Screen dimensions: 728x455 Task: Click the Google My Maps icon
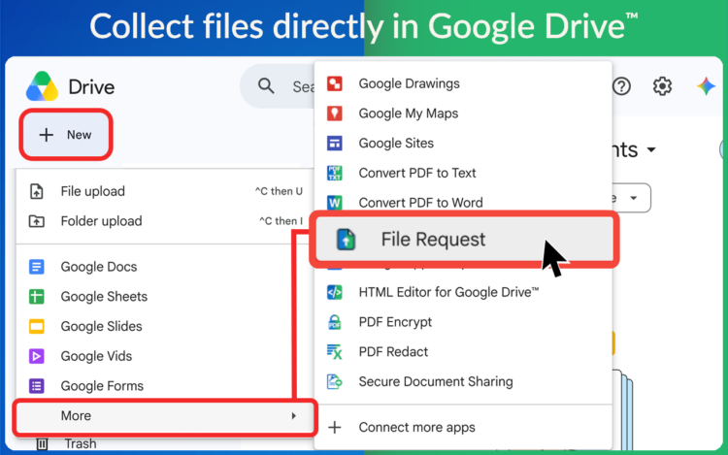point(335,114)
